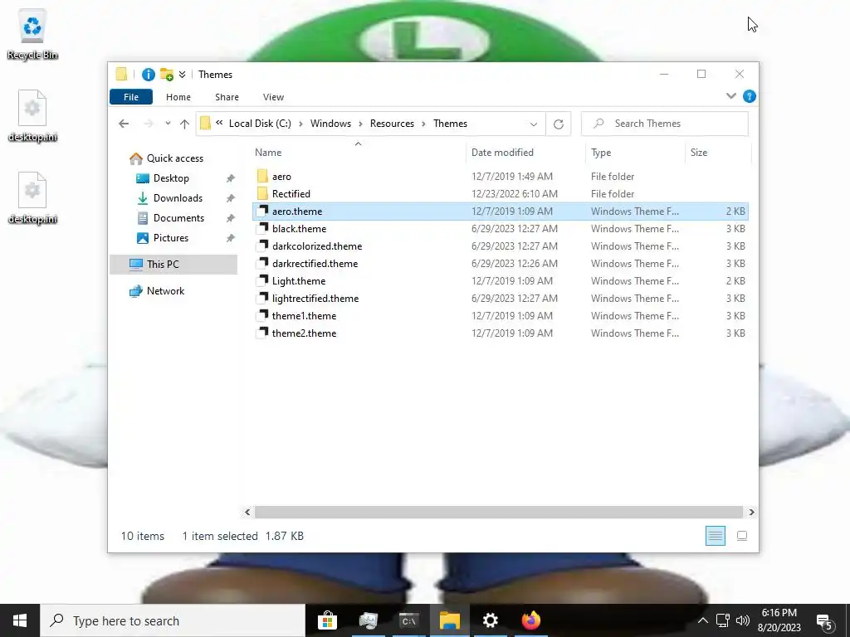Click the taskbar search box
Viewport: 850px width, 637px height.
pos(173,620)
